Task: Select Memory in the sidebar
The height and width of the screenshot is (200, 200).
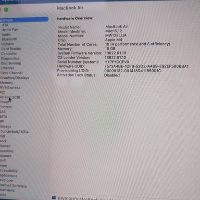Action: click(x=7, y=83)
